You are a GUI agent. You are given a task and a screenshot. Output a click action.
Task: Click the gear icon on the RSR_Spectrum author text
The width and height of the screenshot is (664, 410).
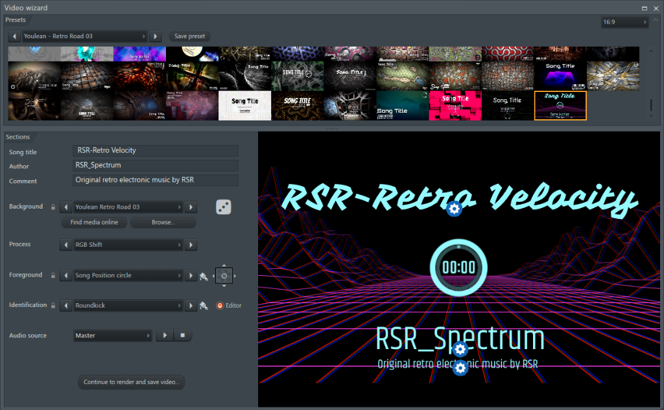pyautogui.click(x=460, y=350)
